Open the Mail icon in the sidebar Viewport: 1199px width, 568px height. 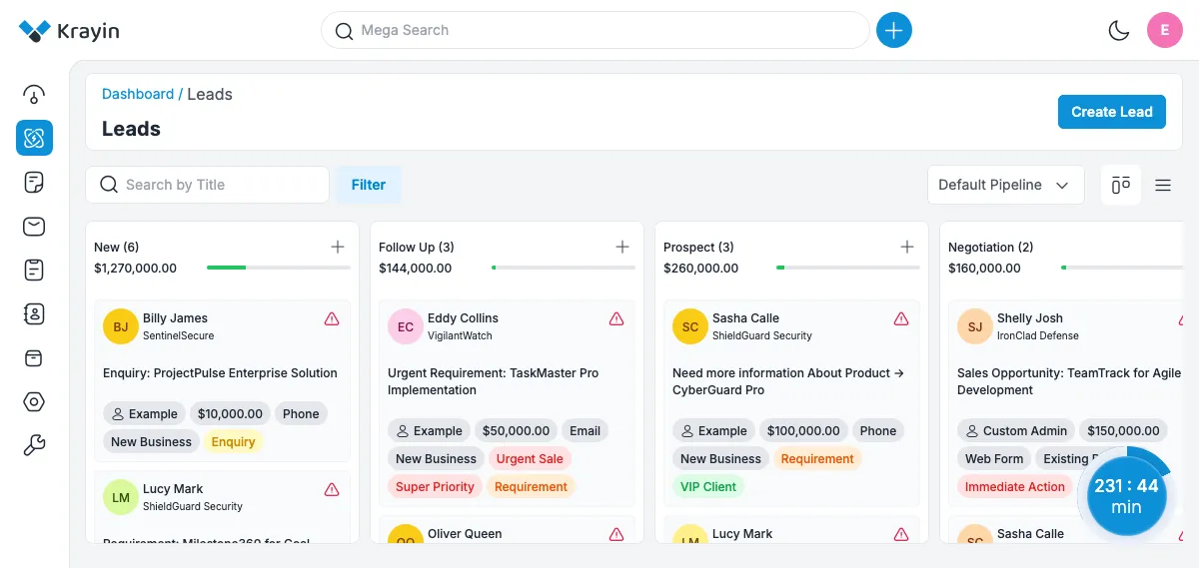(34, 227)
